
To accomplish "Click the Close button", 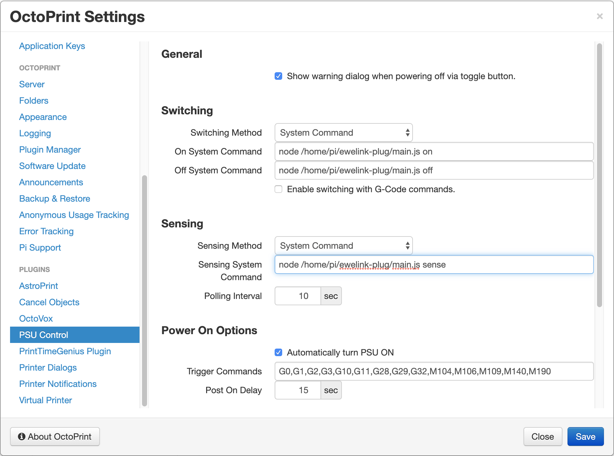I will (x=542, y=437).
